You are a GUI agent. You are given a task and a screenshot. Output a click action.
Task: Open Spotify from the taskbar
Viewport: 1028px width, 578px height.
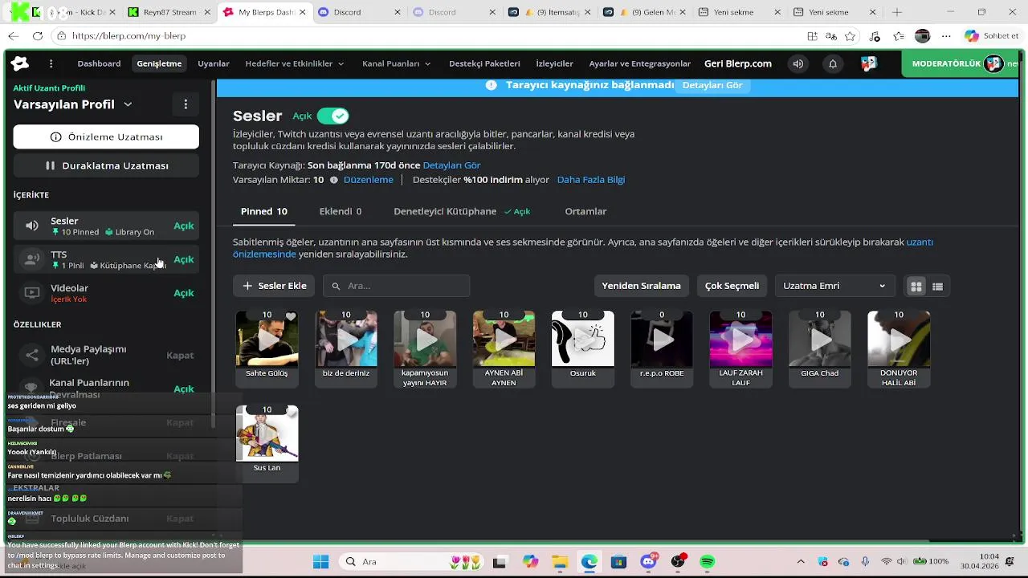[x=707, y=562]
